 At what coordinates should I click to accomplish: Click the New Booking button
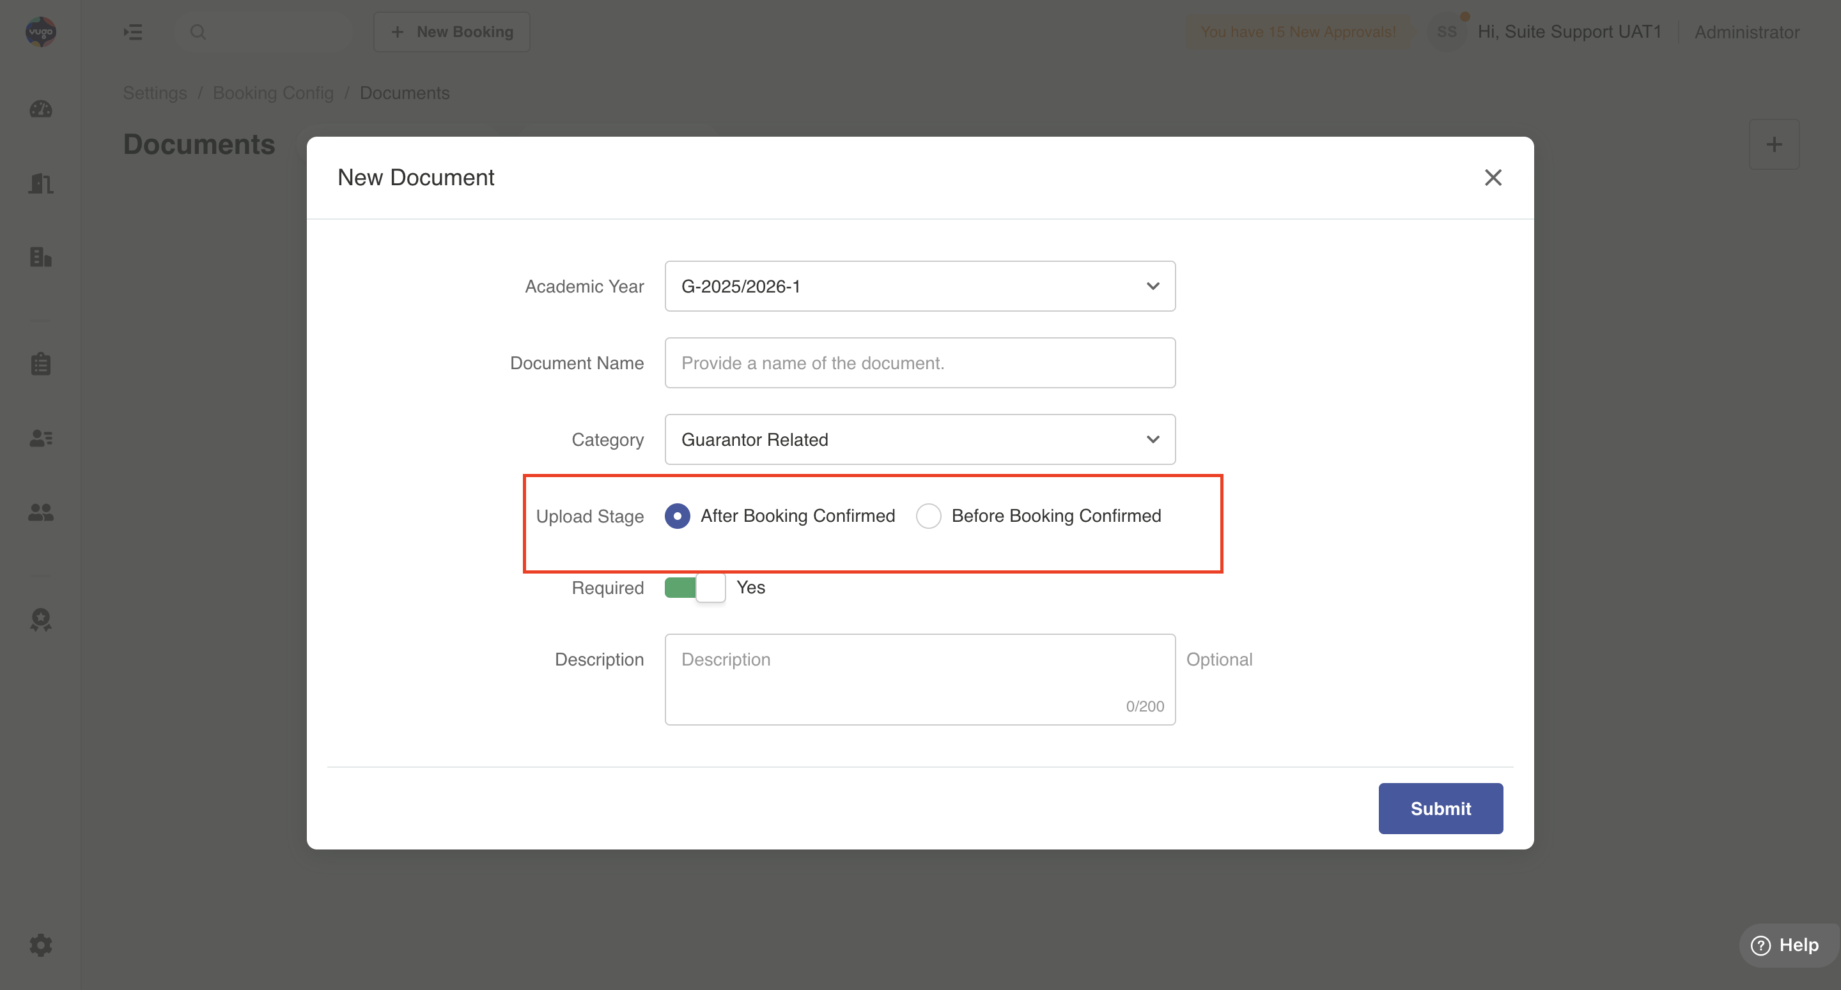tap(452, 32)
